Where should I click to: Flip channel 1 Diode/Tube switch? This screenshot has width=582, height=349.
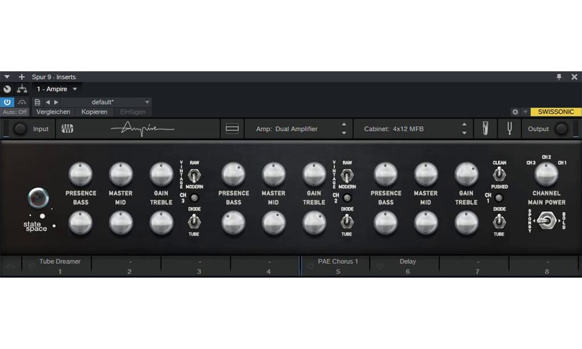[499, 221]
